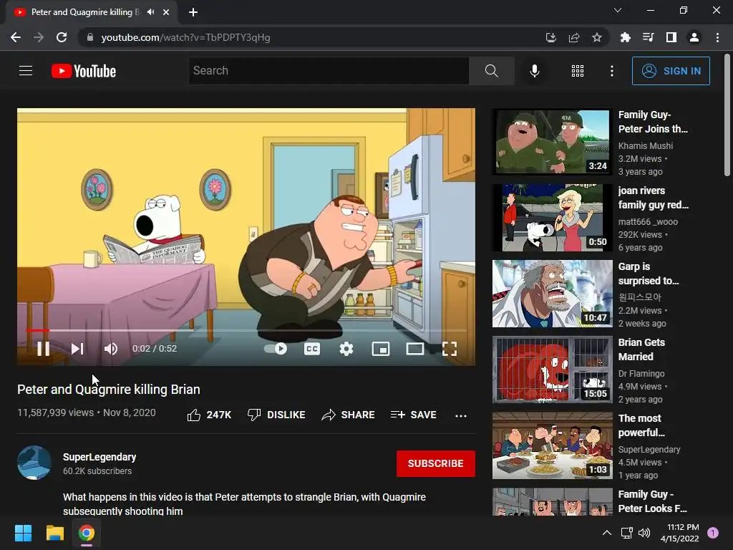
Task: Open a new browser tab
Action: pyautogui.click(x=193, y=12)
